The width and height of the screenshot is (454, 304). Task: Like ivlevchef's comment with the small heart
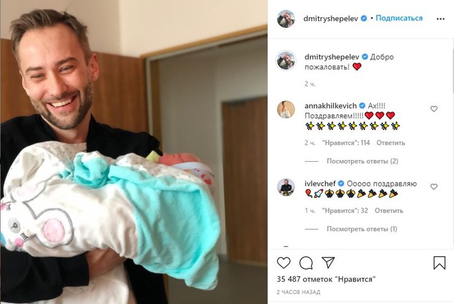(434, 186)
